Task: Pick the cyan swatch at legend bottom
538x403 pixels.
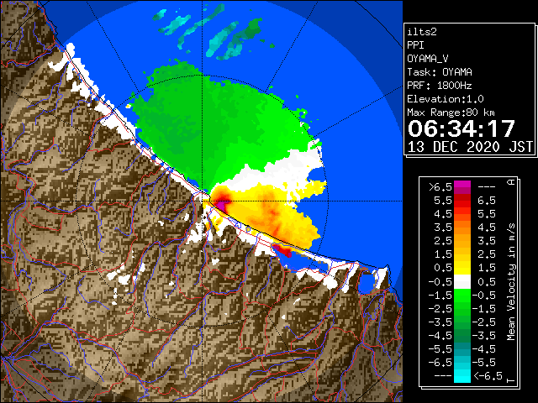Action: pyautogui.click(x=462, y=375)
